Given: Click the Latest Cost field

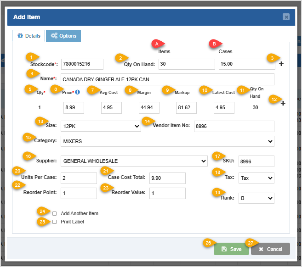Looking at the screenshot, I should coord(224,108).
